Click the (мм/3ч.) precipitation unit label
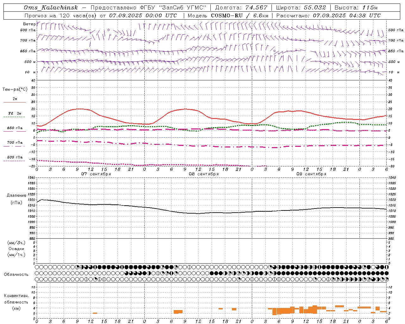 [x=16, y=243]
